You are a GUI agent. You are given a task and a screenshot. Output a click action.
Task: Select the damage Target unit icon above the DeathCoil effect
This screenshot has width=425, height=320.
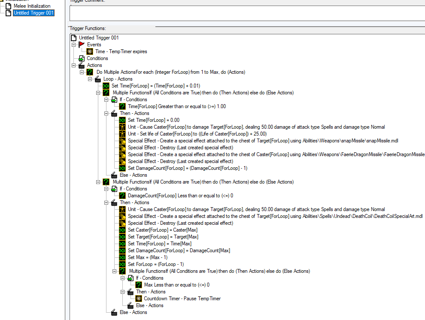coord(122,209)
